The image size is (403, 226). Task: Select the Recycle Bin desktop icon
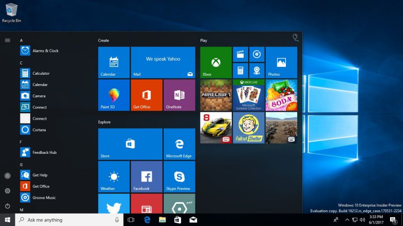11,13
